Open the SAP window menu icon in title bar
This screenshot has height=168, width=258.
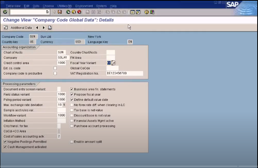(x=2, y=2)
